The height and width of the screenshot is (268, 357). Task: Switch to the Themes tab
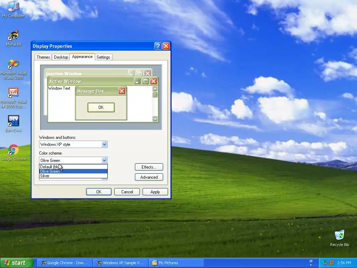(x=43, y=57)
